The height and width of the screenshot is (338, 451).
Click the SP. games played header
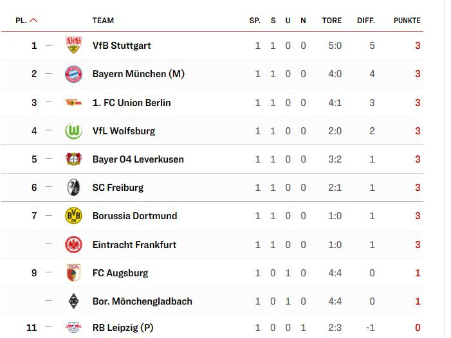(x=255, y=21)
